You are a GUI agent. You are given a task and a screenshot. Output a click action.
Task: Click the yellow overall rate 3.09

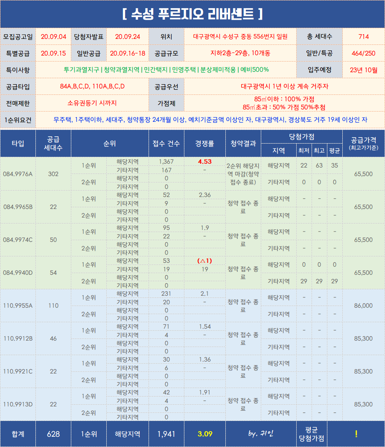205,434
